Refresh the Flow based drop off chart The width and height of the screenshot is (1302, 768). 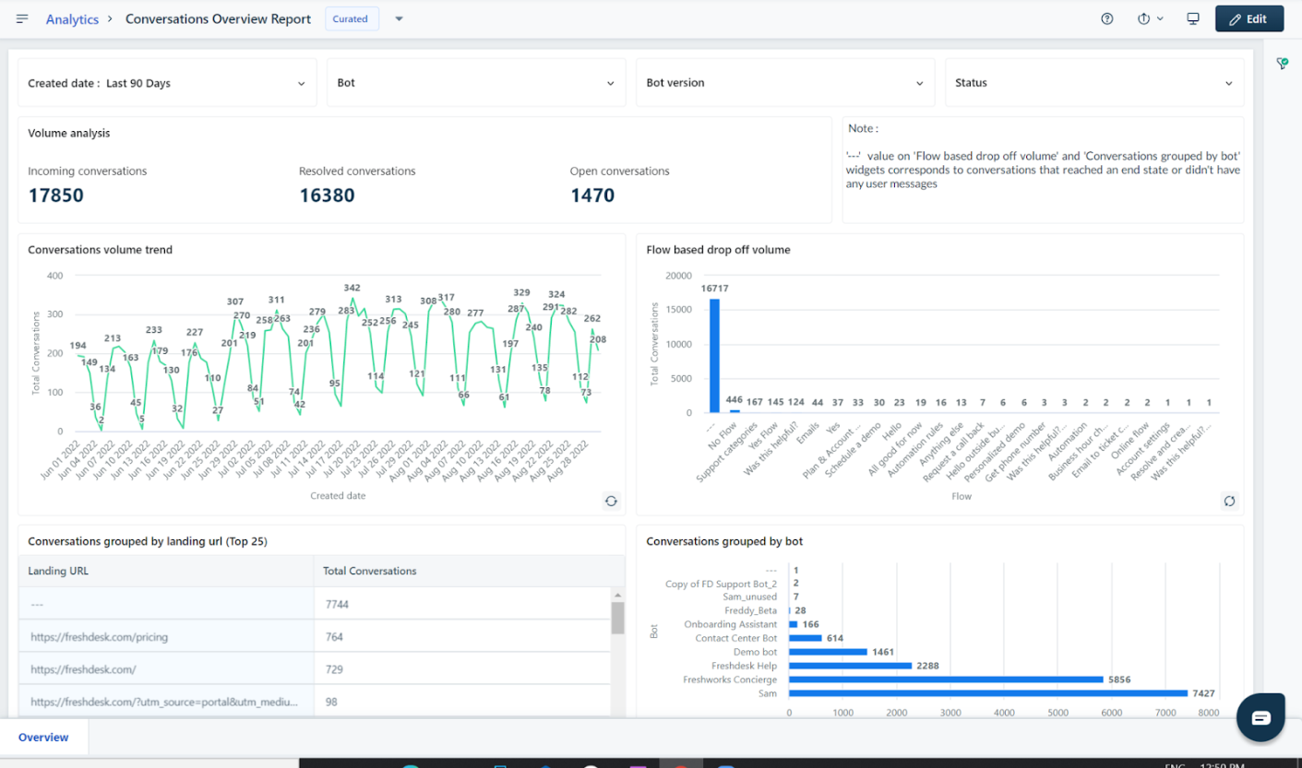(x=1229, y=501)
